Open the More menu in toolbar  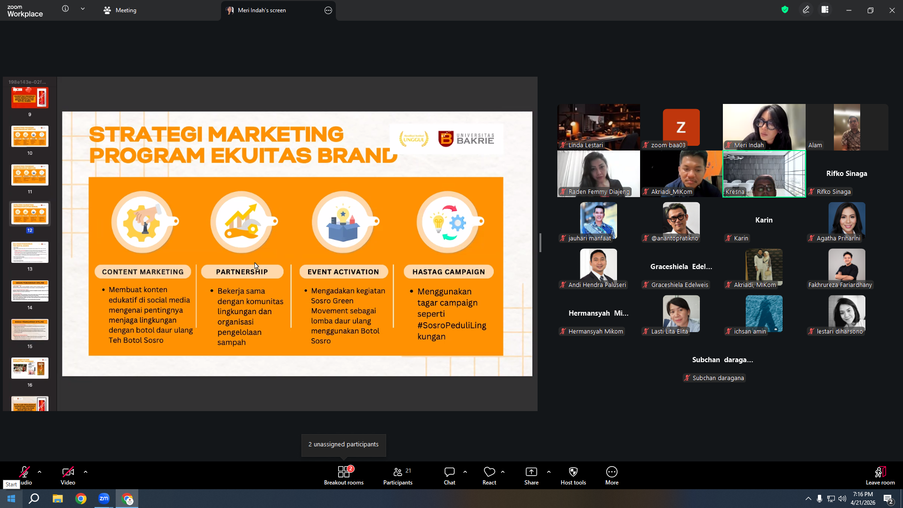pos(612,475)
